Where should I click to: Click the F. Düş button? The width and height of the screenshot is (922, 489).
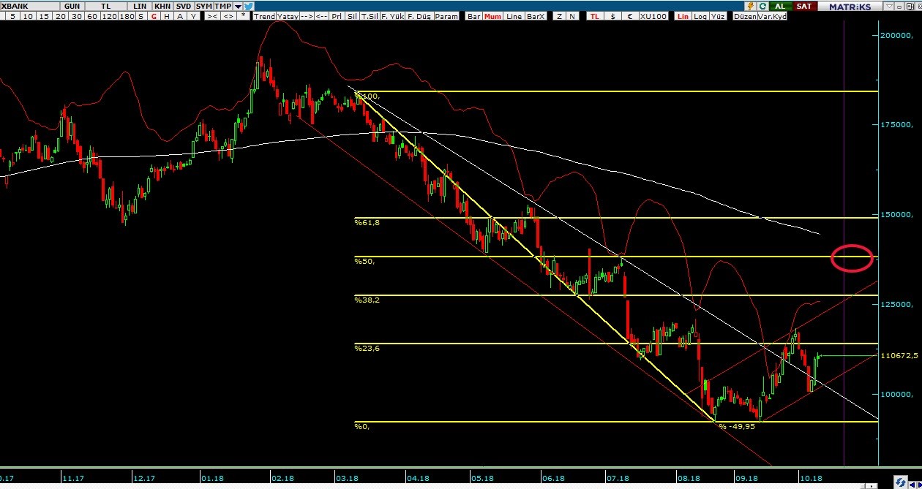419,16
